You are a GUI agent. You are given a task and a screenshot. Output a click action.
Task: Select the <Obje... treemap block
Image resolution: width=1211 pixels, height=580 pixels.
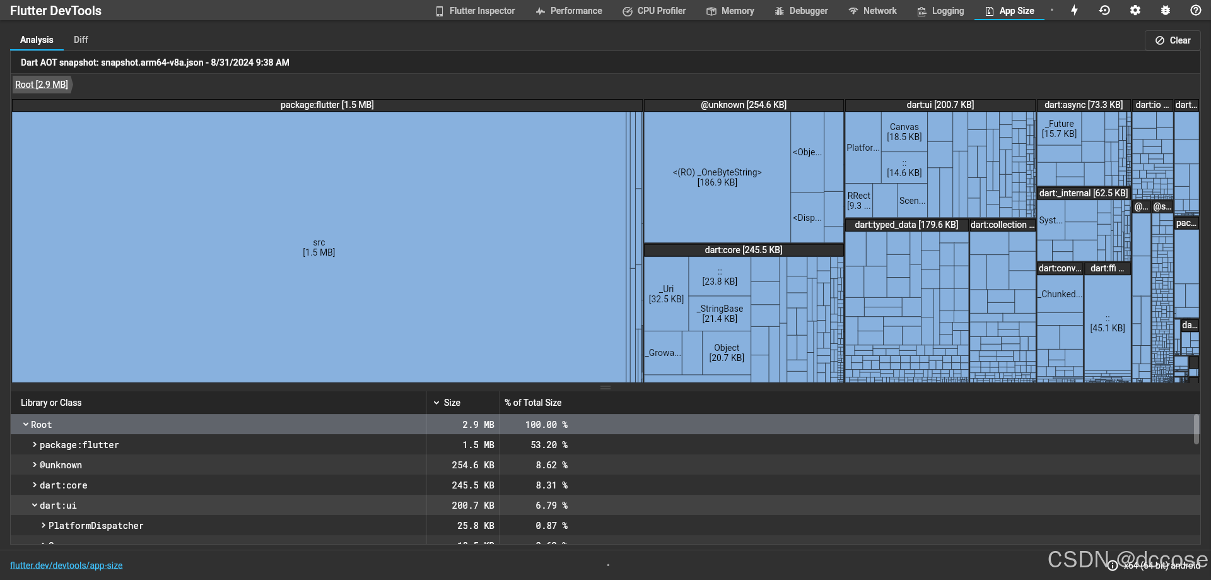807,152
